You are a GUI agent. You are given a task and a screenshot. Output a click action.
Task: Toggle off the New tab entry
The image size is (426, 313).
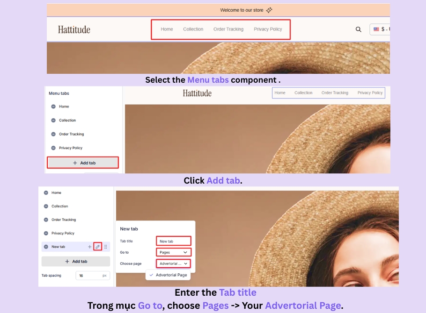[46, 247]
